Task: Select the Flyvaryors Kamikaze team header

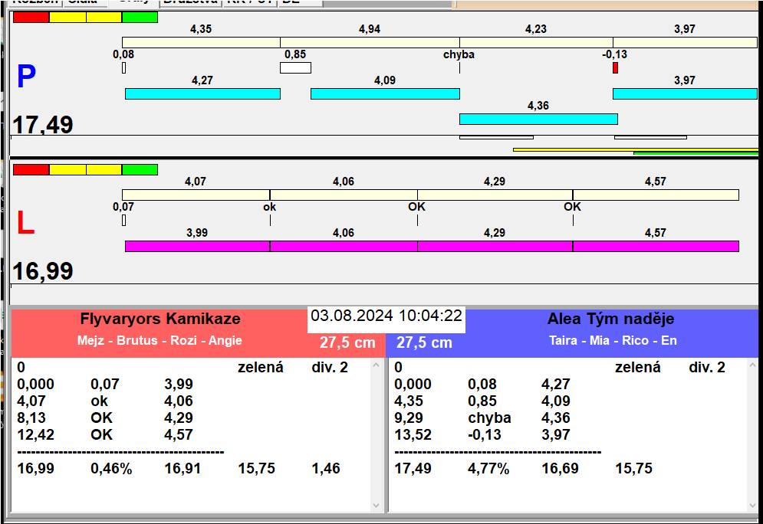Action: click(x=160, y=319)
